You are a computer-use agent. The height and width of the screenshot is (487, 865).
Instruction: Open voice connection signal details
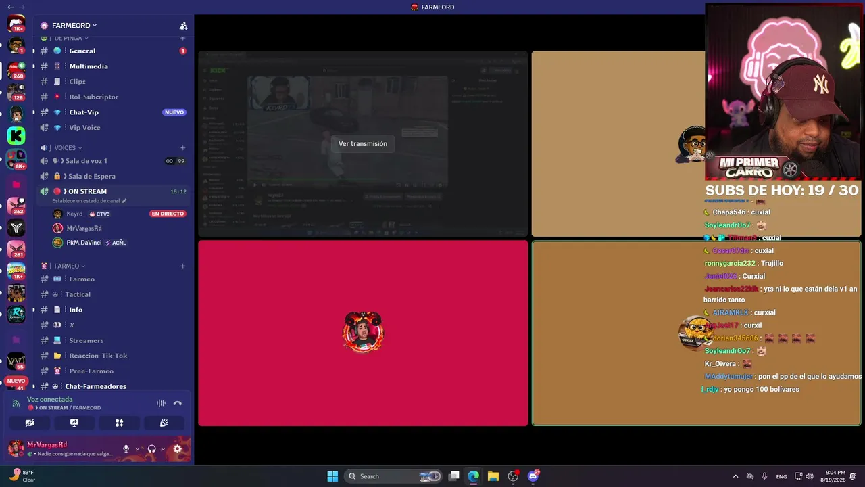pos(16,403)
